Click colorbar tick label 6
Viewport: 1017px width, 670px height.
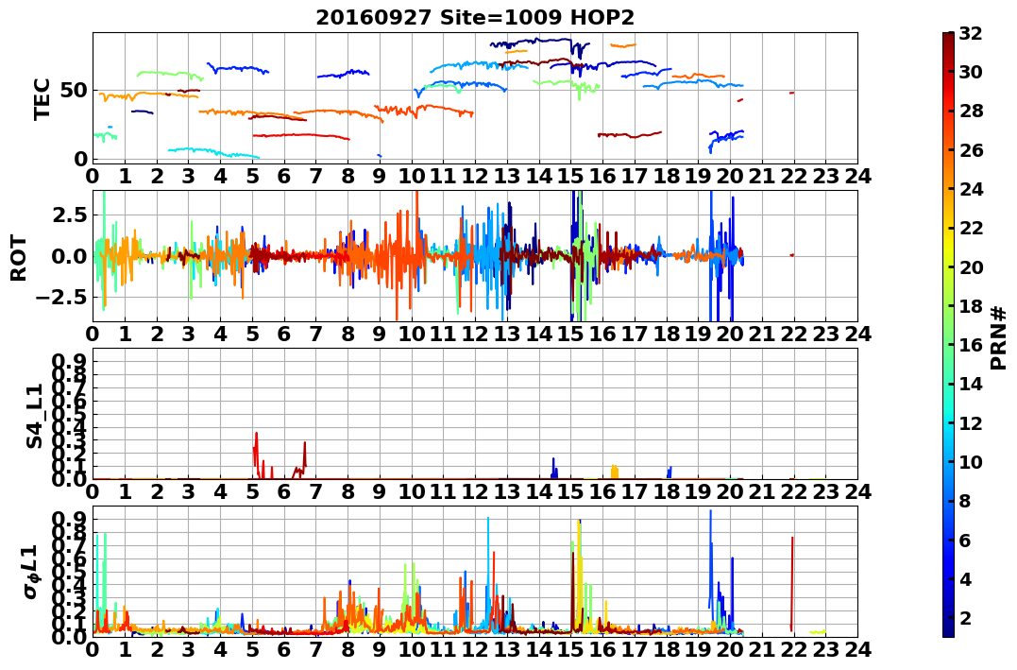[x=965, y=540]
